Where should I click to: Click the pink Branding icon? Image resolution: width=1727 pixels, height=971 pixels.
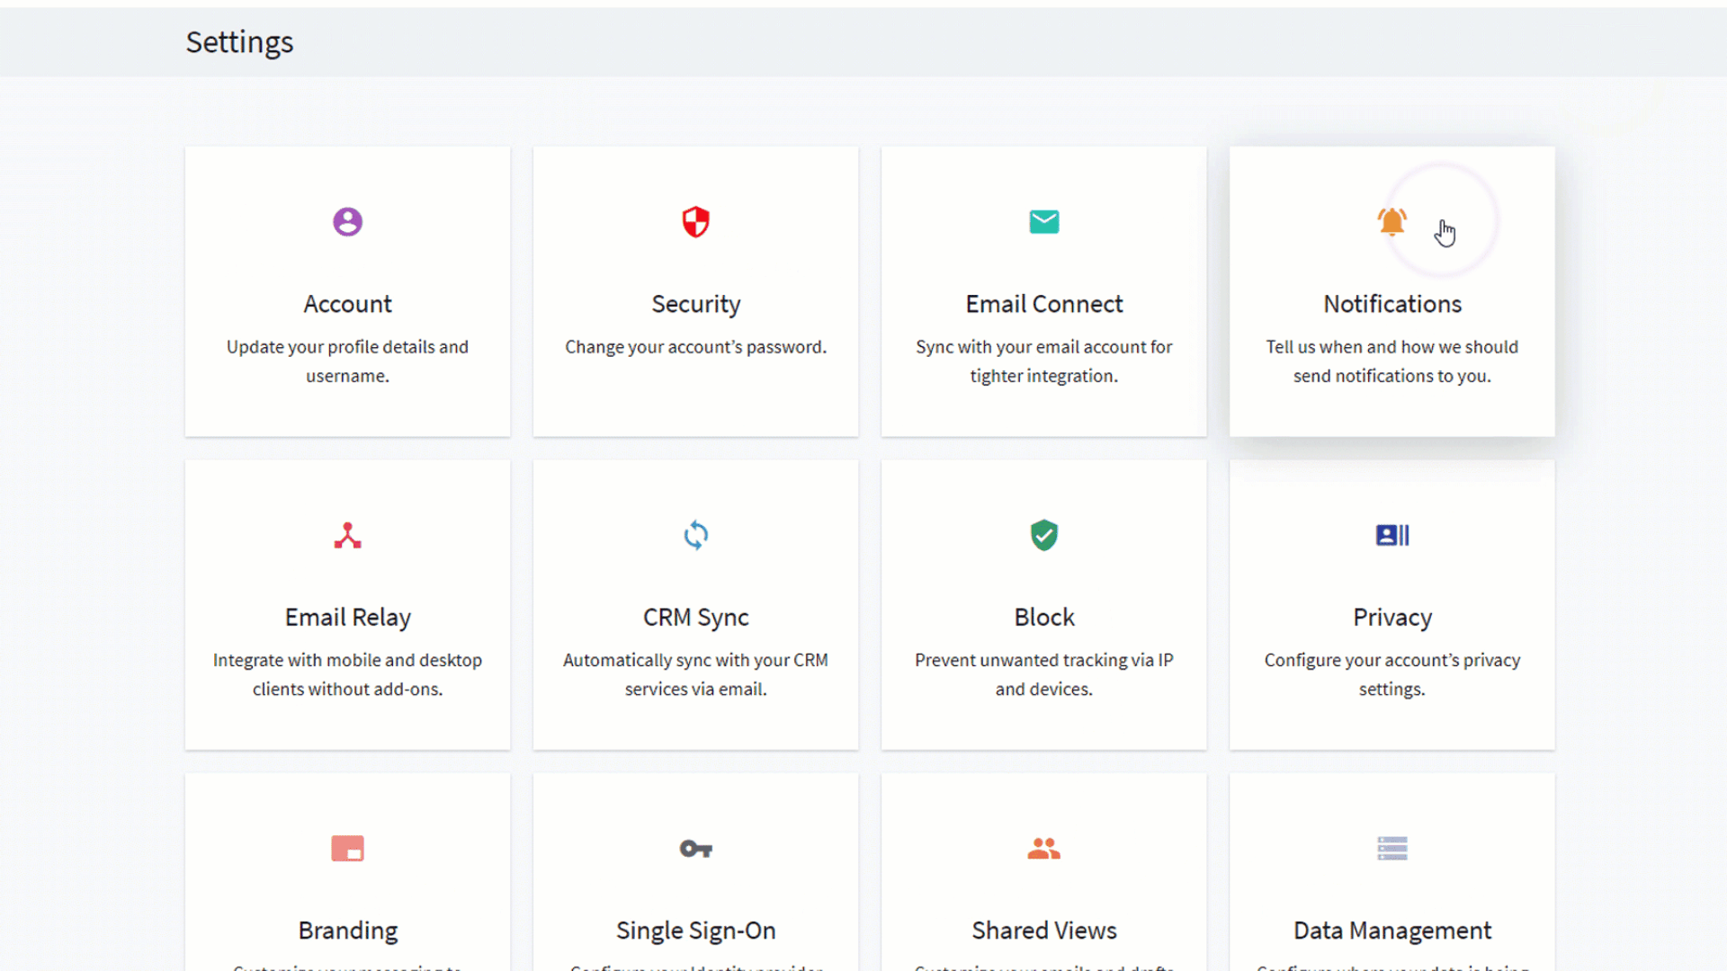click(347, 848)
